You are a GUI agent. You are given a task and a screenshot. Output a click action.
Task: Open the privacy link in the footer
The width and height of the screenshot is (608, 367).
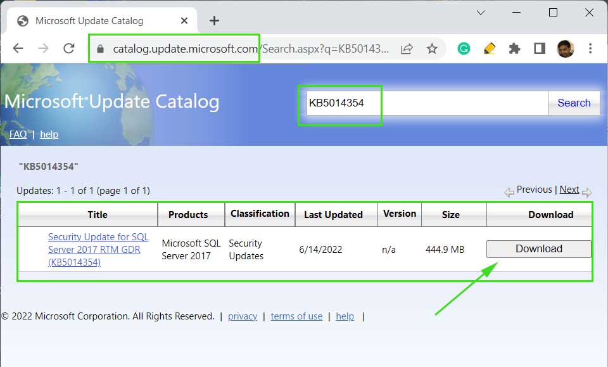243,316
